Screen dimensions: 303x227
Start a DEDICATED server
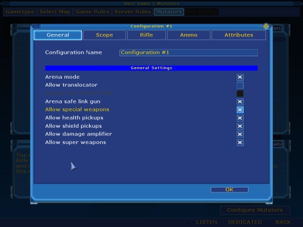pos(245,222)
